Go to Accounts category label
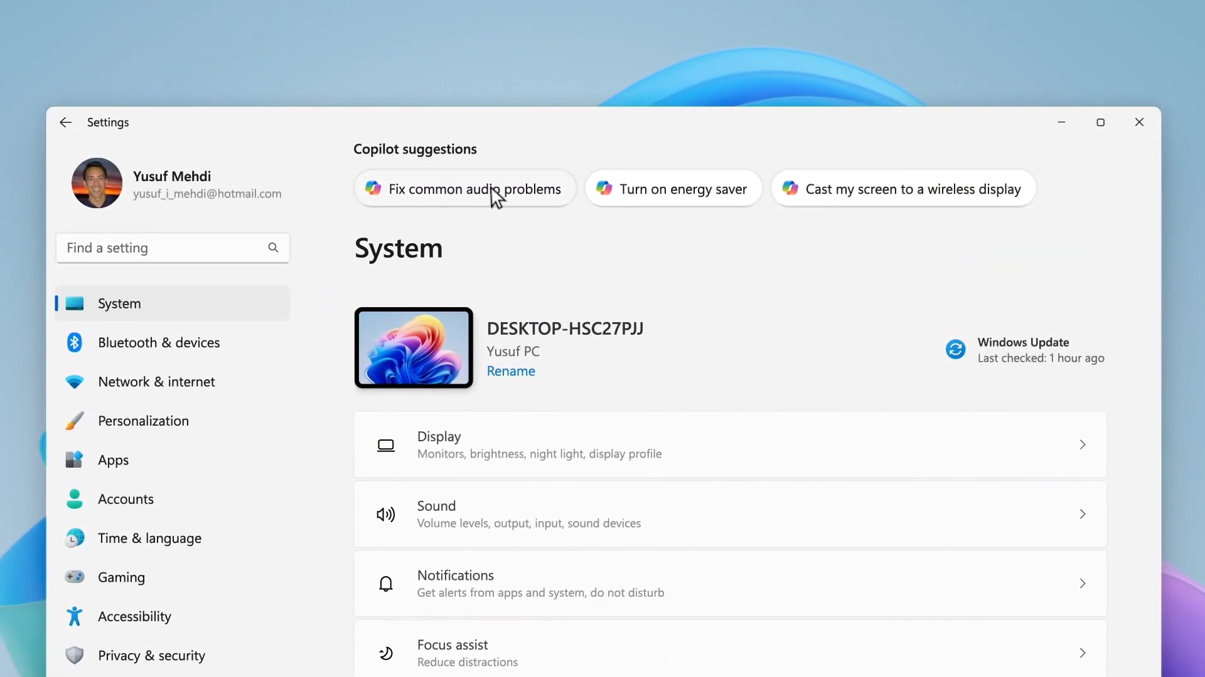 (x=126, y=499)
